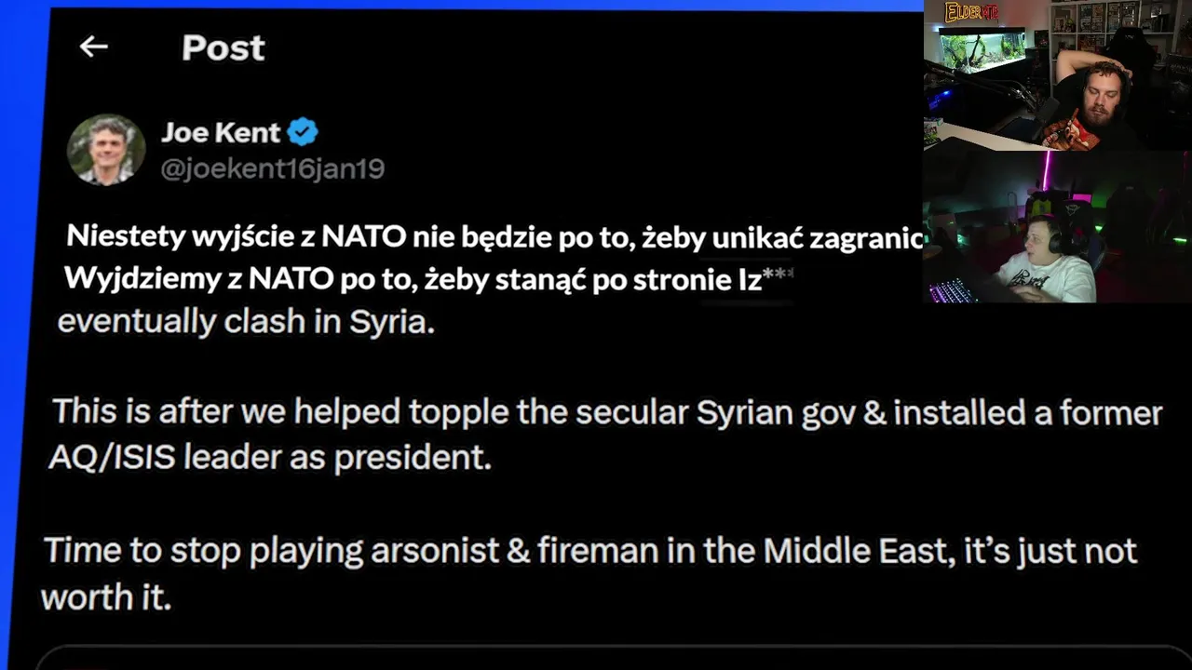This screenshot has height=670, width=1192.
Task: Click the glowing keyboard in the bottom webcam
Action: (x=950, y=290)
